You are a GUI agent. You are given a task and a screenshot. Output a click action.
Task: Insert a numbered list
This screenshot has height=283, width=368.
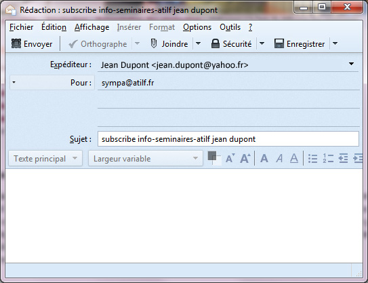(x=328, y=158)
